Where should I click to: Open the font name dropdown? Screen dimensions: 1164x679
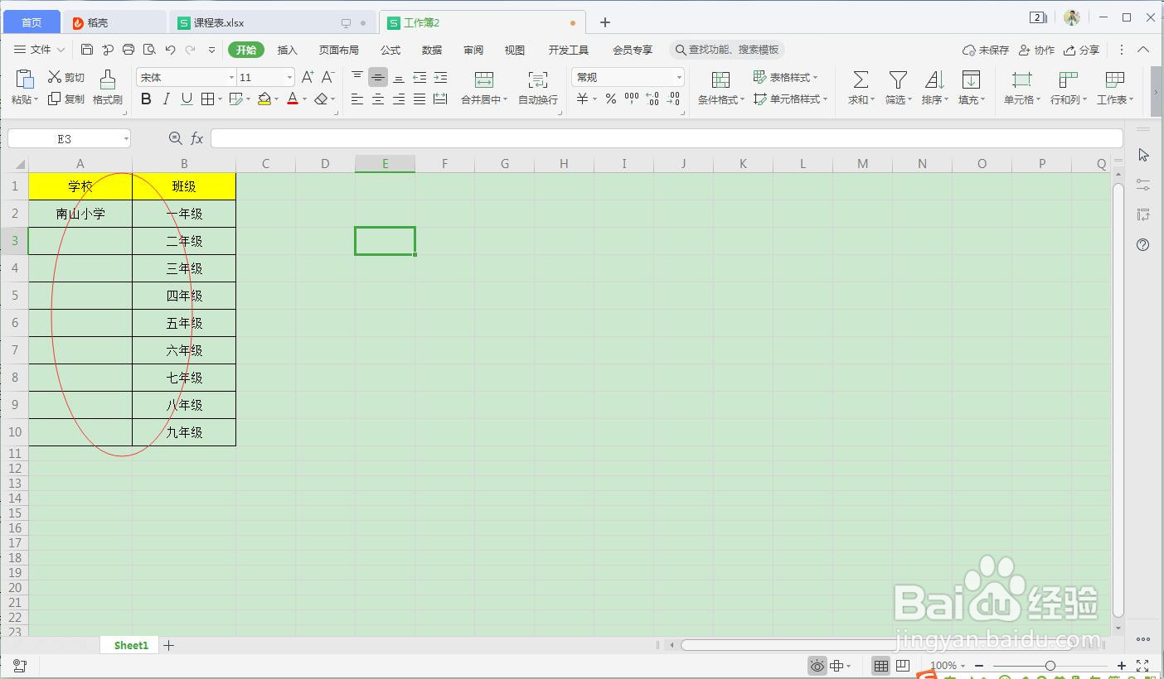(230, 76)
